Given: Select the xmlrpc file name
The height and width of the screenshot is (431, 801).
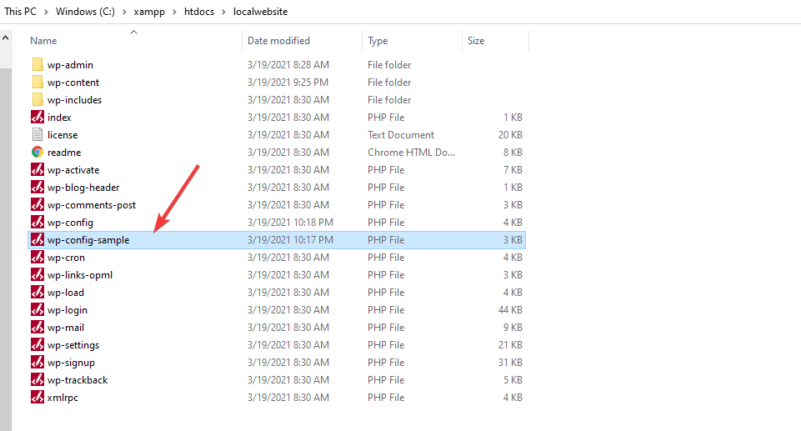Looking at the screenshot, I should (x=63, y=398).
